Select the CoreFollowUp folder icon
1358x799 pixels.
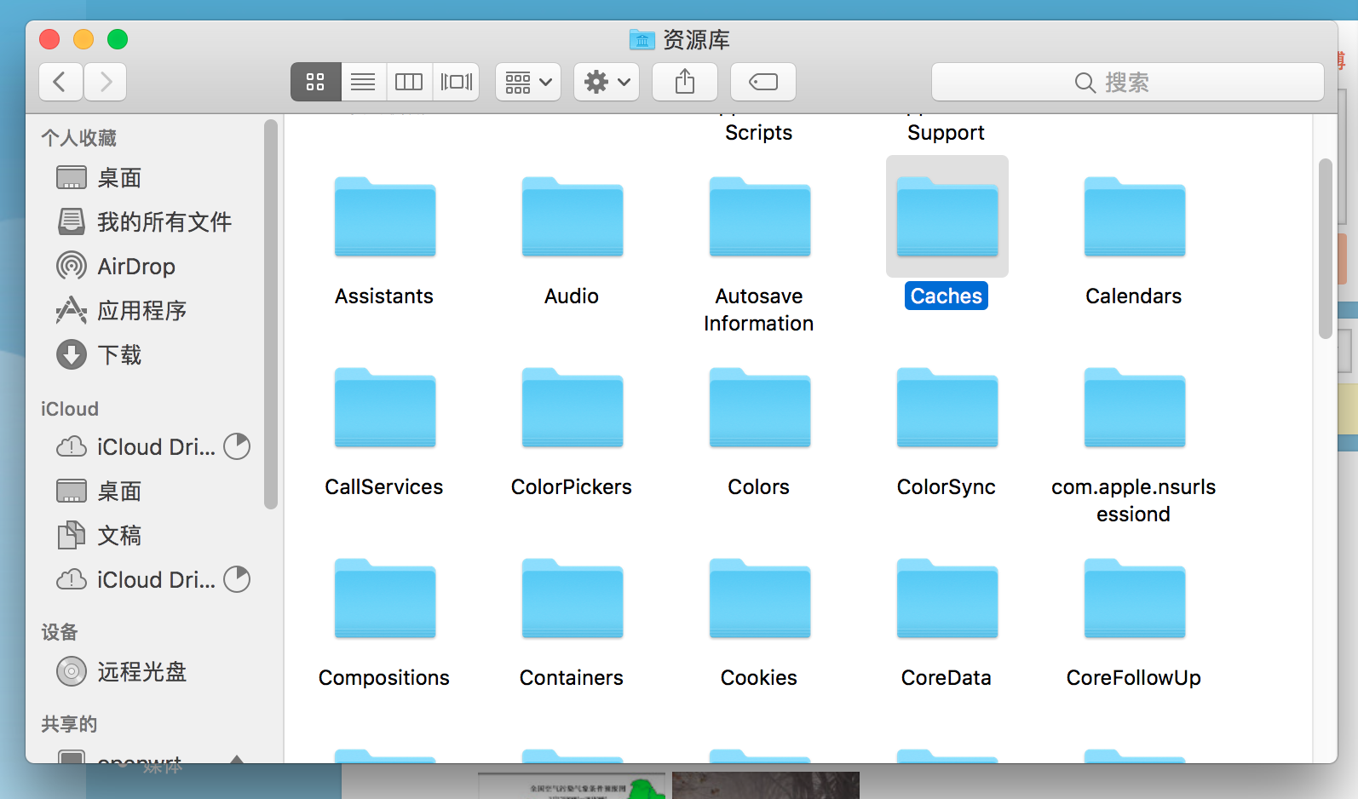coord(1135,598)
